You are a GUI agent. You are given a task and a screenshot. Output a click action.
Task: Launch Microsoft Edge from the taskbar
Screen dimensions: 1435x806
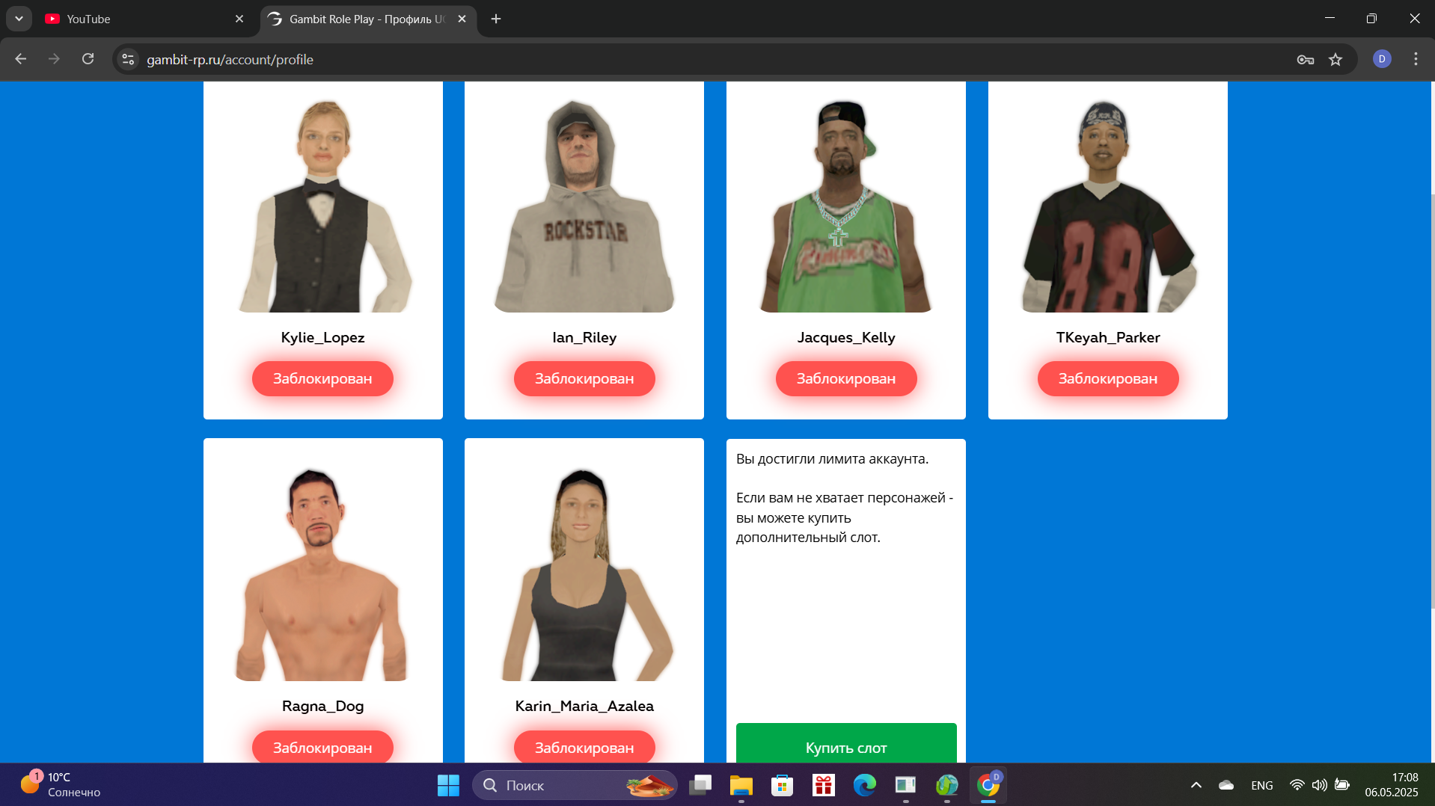pyautogui.click(x=864, y=785)
